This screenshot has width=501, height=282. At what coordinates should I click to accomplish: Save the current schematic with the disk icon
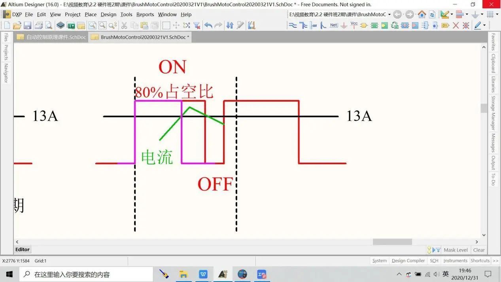point(27,25)
